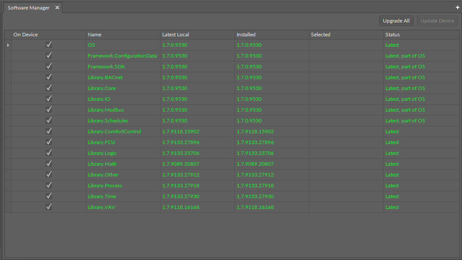Click the Update Device button
The height and width of the screenshot is (260, 462).
pyautogui.click(x=437, y=21)
